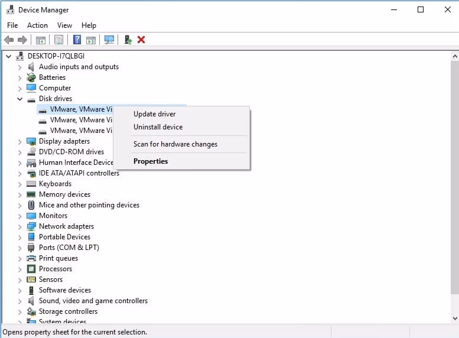Click the Action Pane toolbar icon
This screenshot has width=459, height=338.
point(91,40)
